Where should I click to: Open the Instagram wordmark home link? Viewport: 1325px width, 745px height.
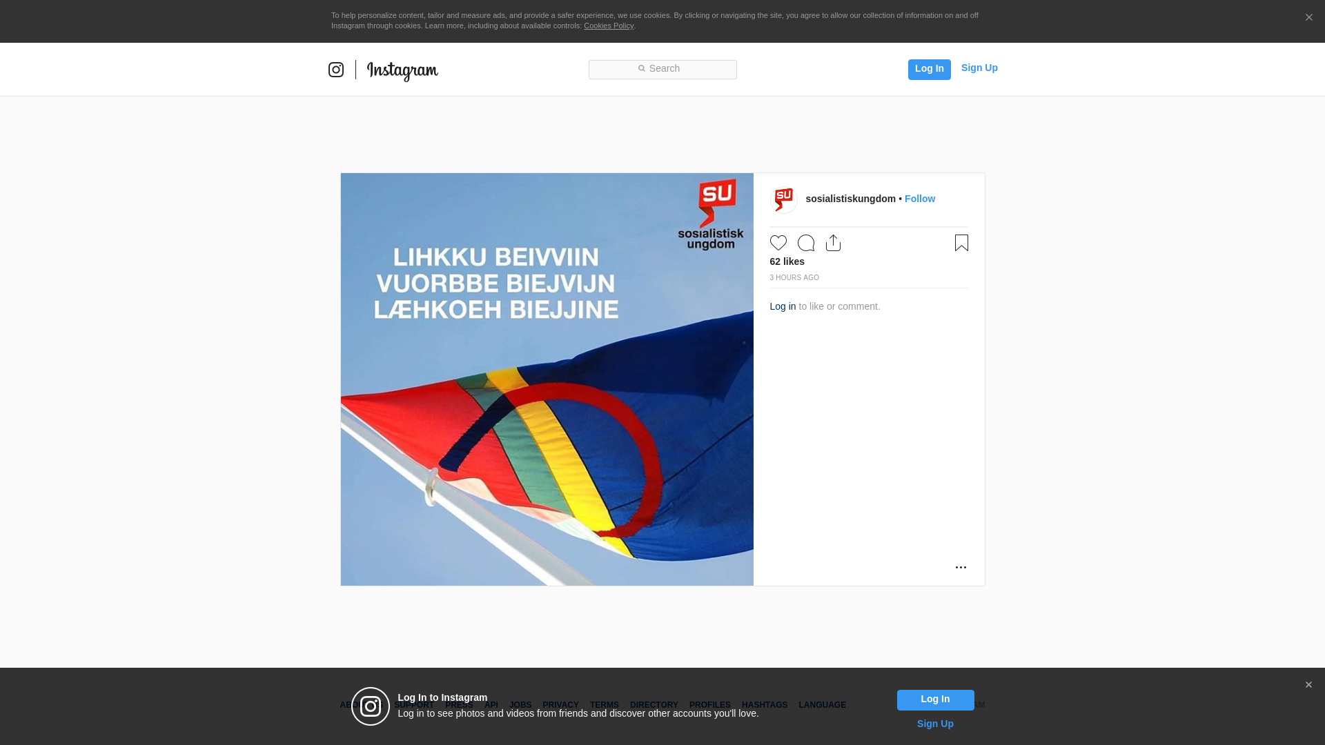402,71
